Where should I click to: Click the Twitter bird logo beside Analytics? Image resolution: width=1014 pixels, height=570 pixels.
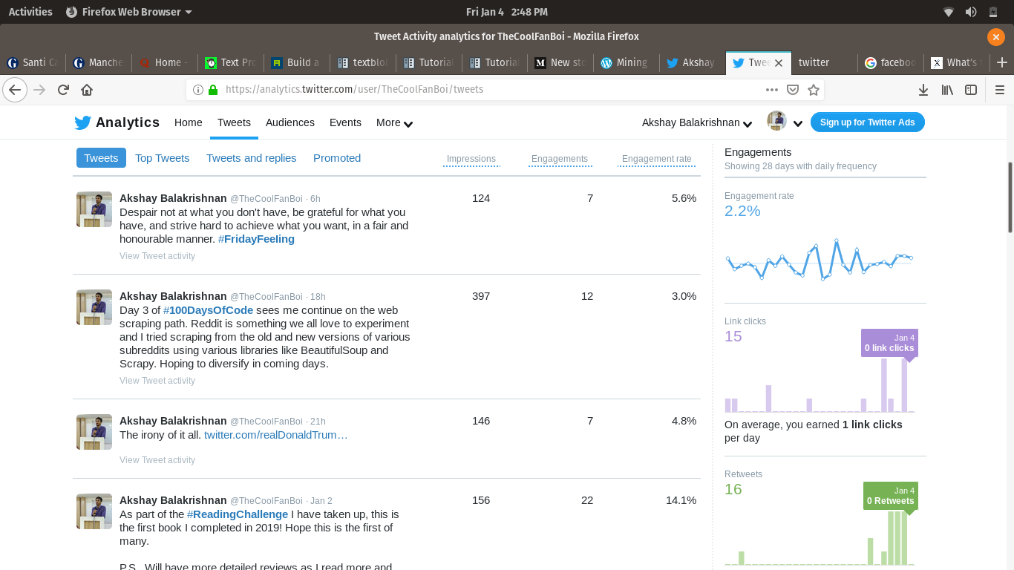point(82,122)
